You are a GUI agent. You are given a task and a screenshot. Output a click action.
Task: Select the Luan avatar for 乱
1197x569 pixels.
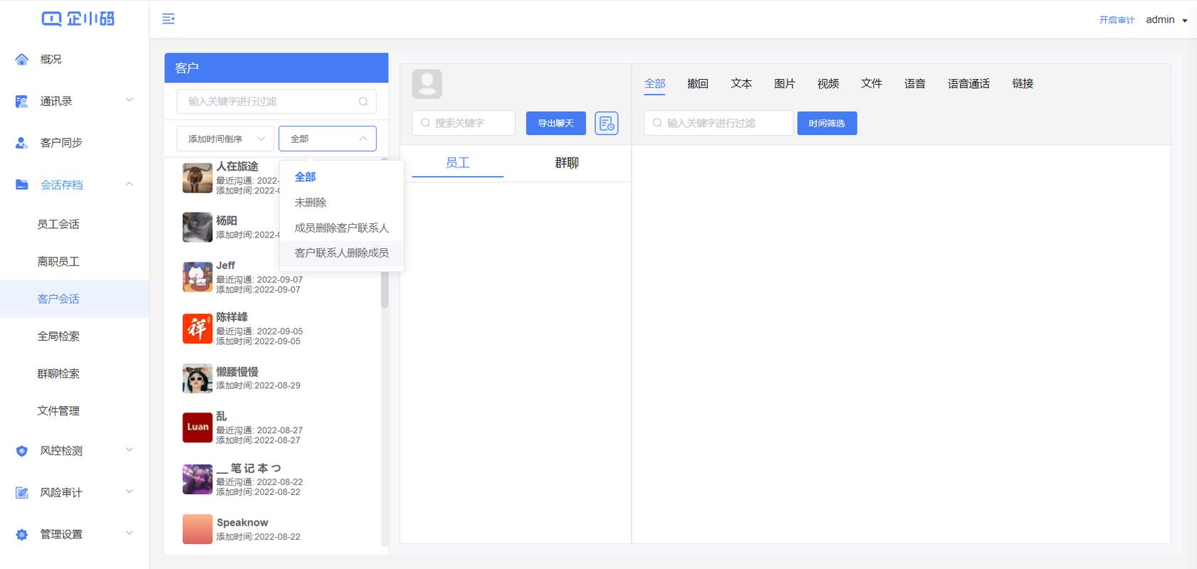point(197,427)
